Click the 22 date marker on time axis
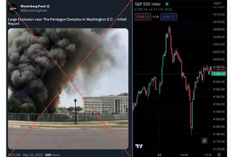The image size is (231, 157). pyautogui.click(x=159, y=155)
